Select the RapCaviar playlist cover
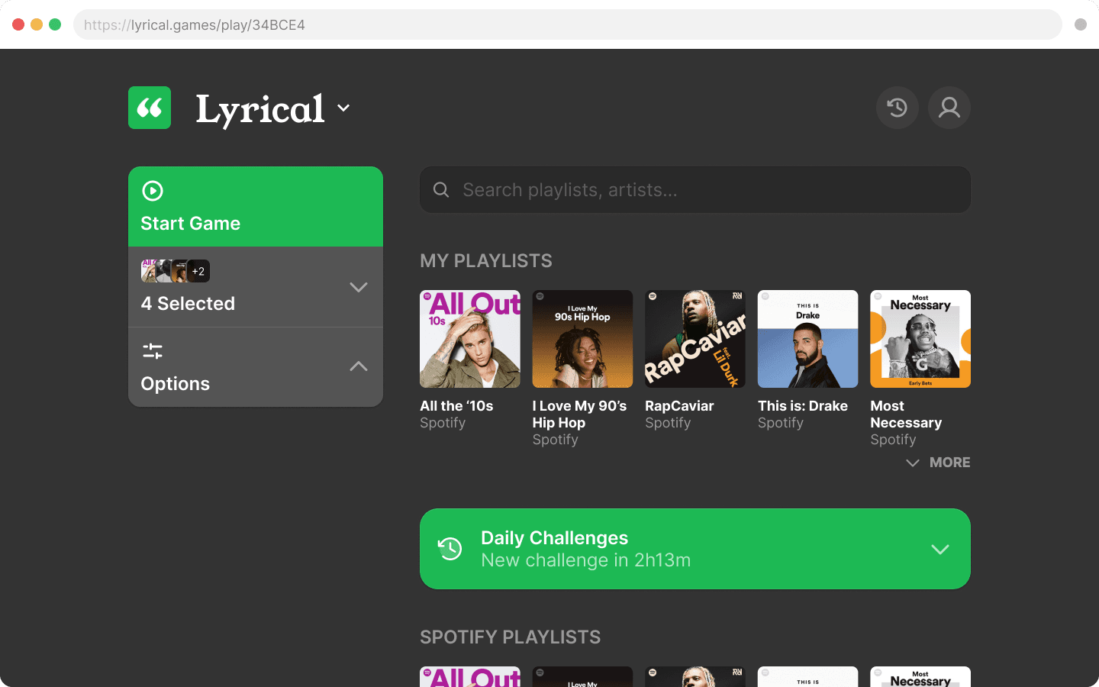Screen dimensions: 1099x687 [x=695, y=339]
